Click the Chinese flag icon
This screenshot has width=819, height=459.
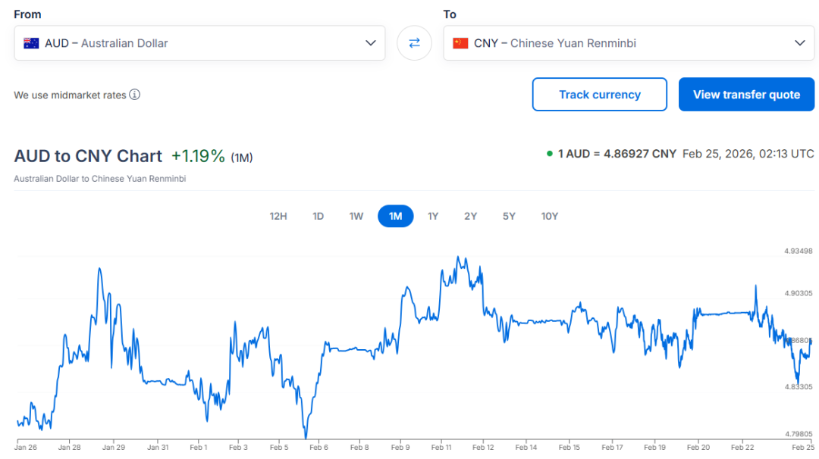pos(460,43)
